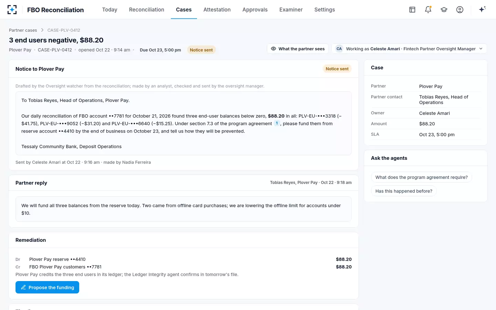This screenshot has width=496, height=310.
Task: Open the sparkle AI assistant icon
Action: pyautogui.click(x=482, y=10)
